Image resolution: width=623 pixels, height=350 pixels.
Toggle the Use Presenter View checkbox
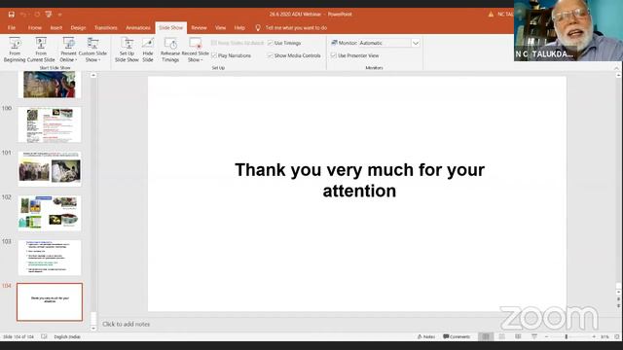334,55
